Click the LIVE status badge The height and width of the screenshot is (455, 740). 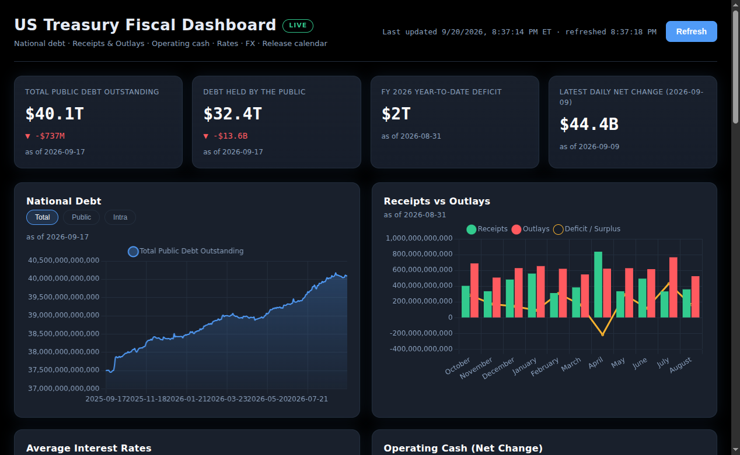298,26
